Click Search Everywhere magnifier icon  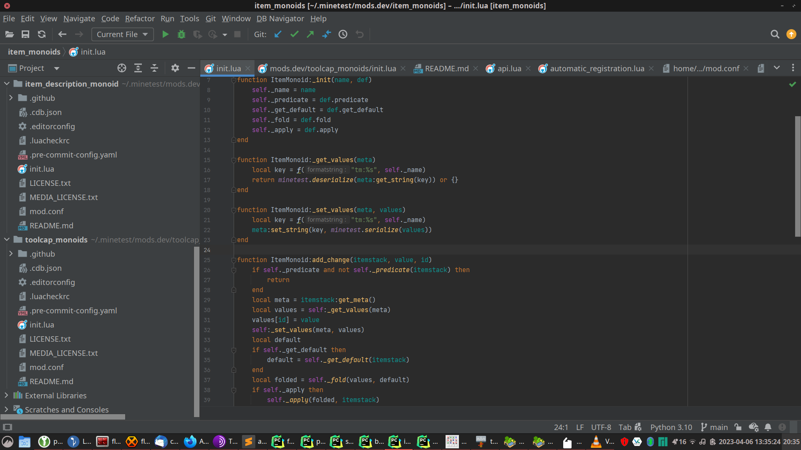point(775,35)
